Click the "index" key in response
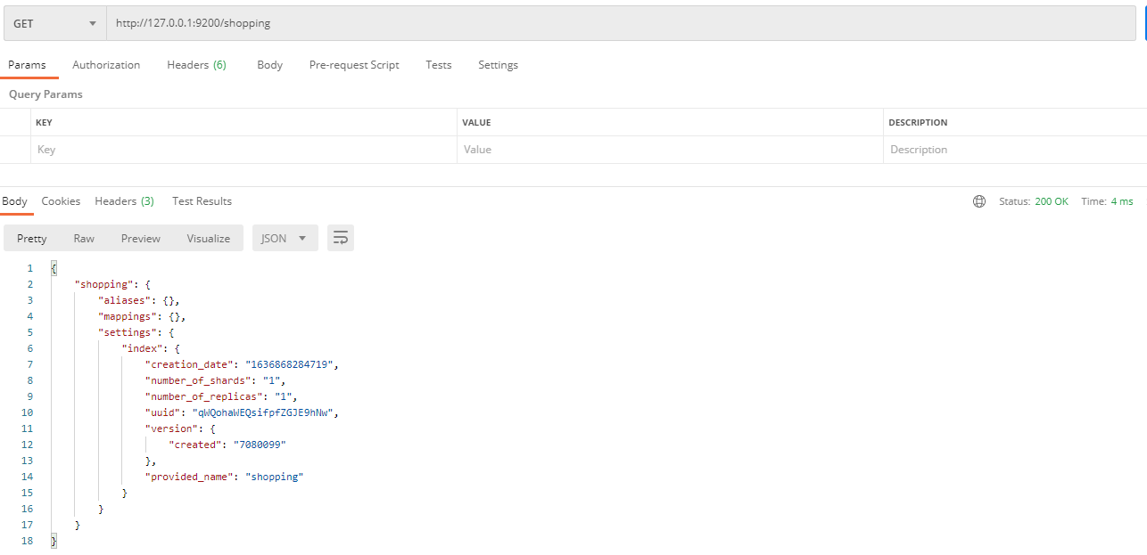 tap(142, 348)
